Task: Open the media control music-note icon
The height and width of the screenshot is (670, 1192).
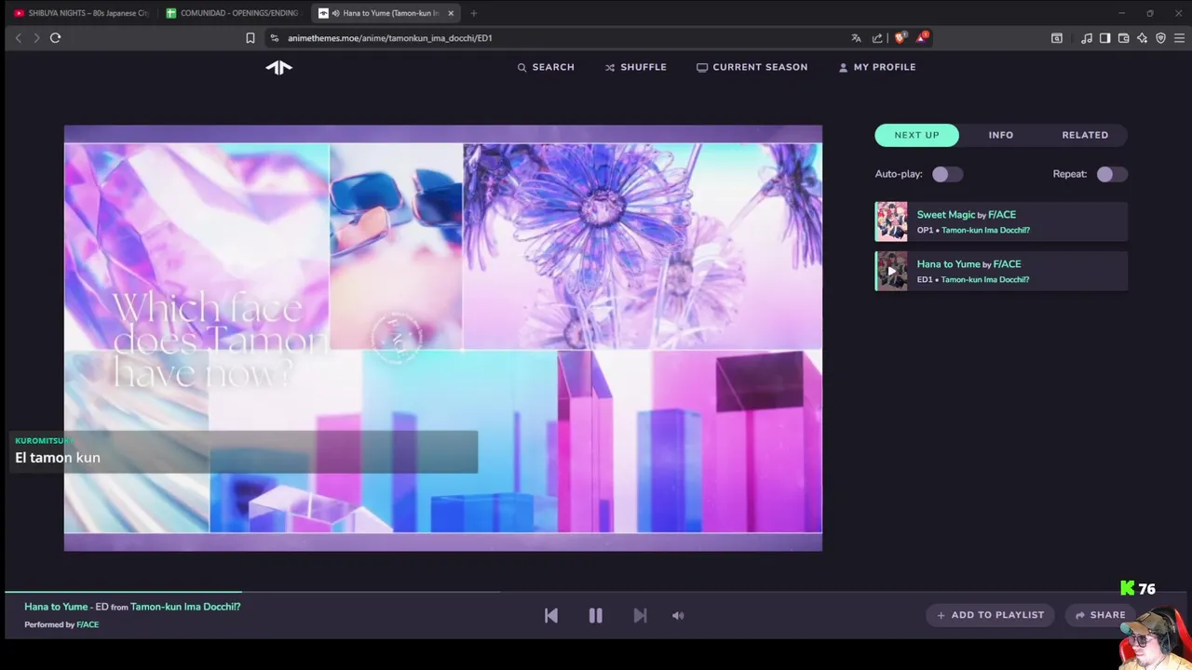Action: tap(1087, 38)
